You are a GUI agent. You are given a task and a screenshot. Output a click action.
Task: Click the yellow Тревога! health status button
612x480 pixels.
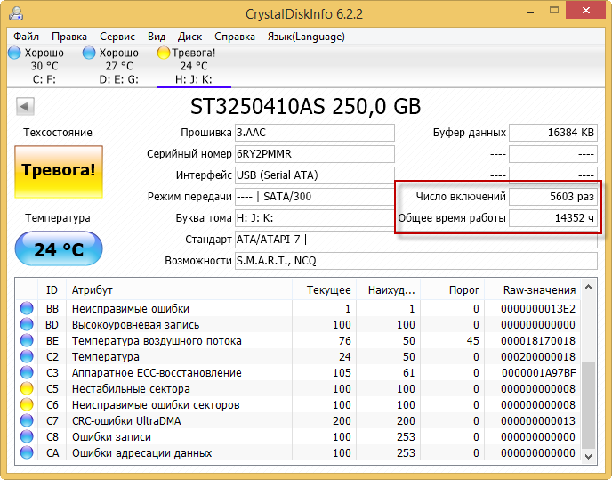(x=58, y=170)
